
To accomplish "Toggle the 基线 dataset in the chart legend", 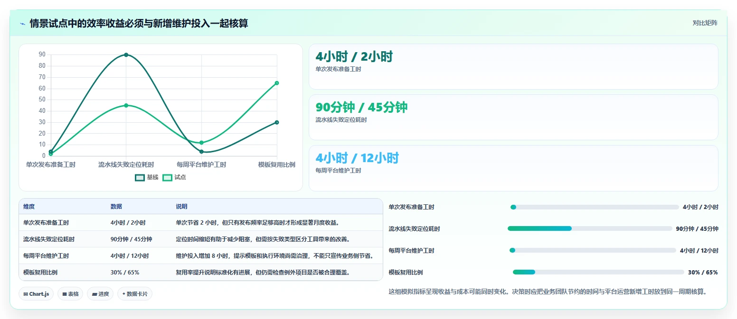I will tap(147, 177).
